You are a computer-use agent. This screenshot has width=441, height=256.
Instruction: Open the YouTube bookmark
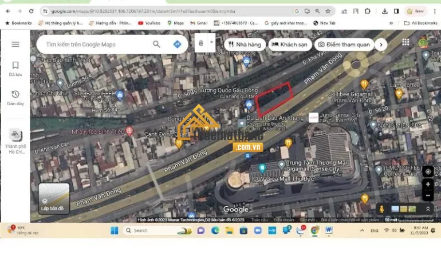click(149, 23)
